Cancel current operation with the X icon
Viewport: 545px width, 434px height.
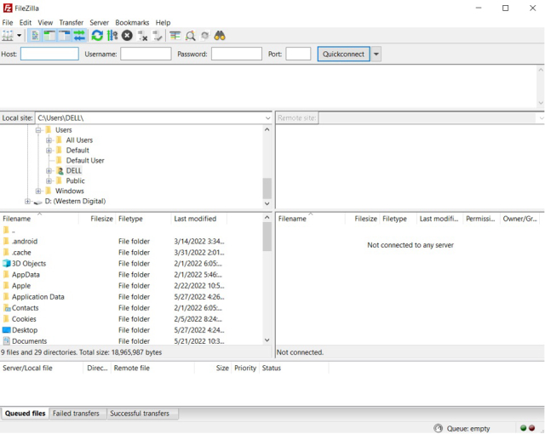[127, 36]
